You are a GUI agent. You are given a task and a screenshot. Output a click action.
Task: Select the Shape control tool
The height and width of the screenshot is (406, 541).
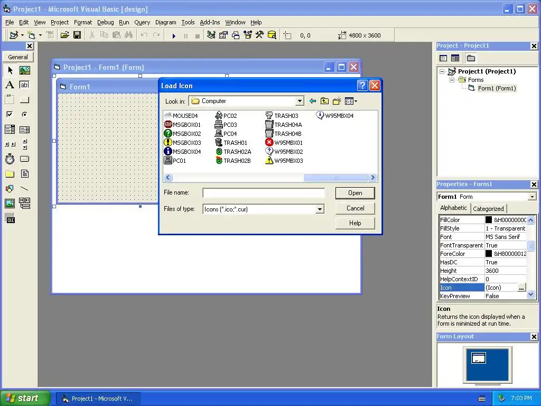point(10,189)
